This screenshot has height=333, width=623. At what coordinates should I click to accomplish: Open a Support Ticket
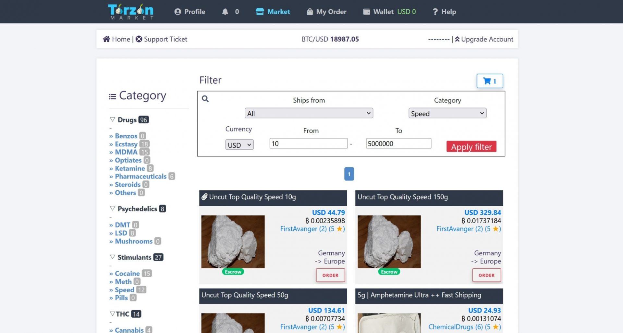(x=162, y=39)
